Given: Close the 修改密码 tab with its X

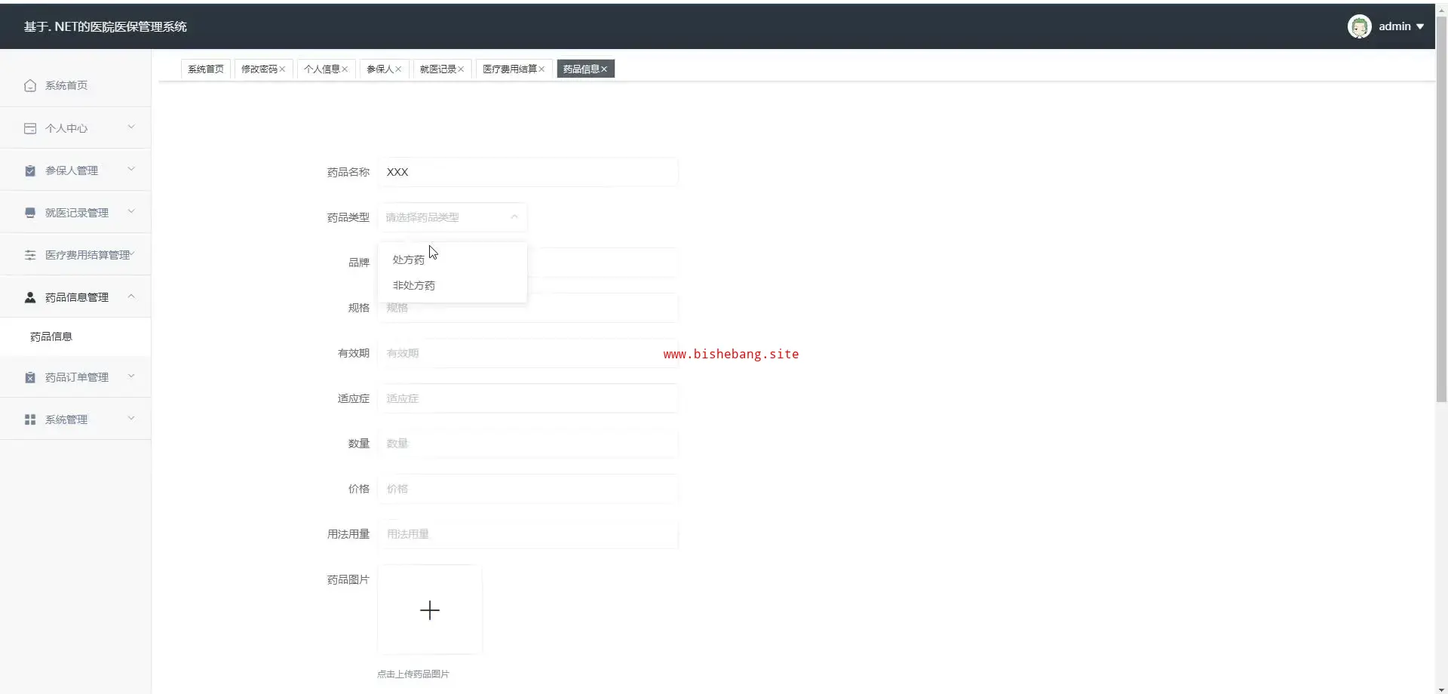Looking at the screenshot, I should point(282,69).
